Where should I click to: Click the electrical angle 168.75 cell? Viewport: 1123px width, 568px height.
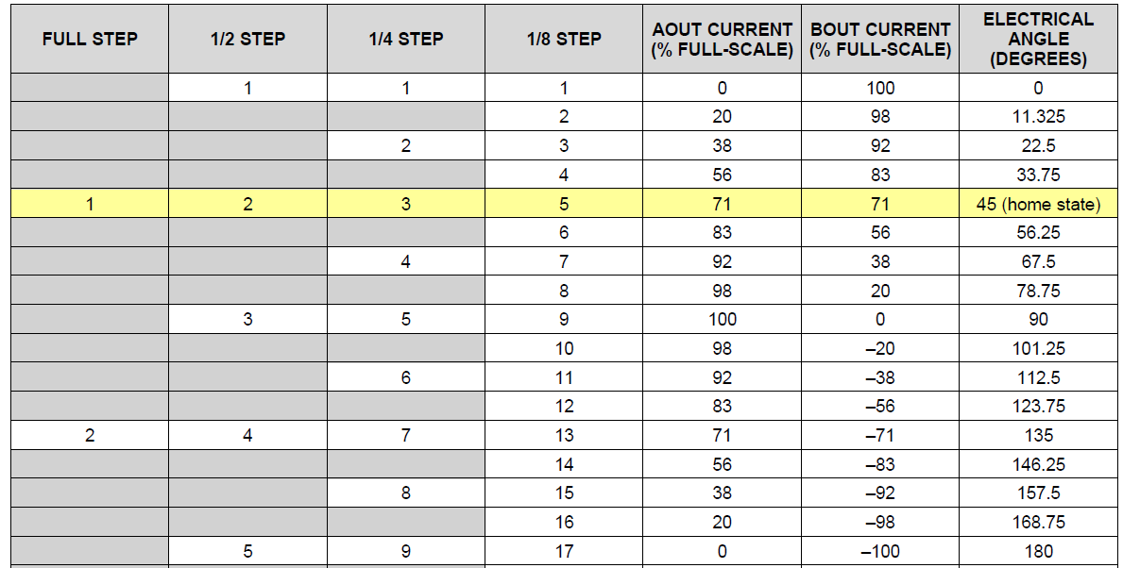point(1039,522)
